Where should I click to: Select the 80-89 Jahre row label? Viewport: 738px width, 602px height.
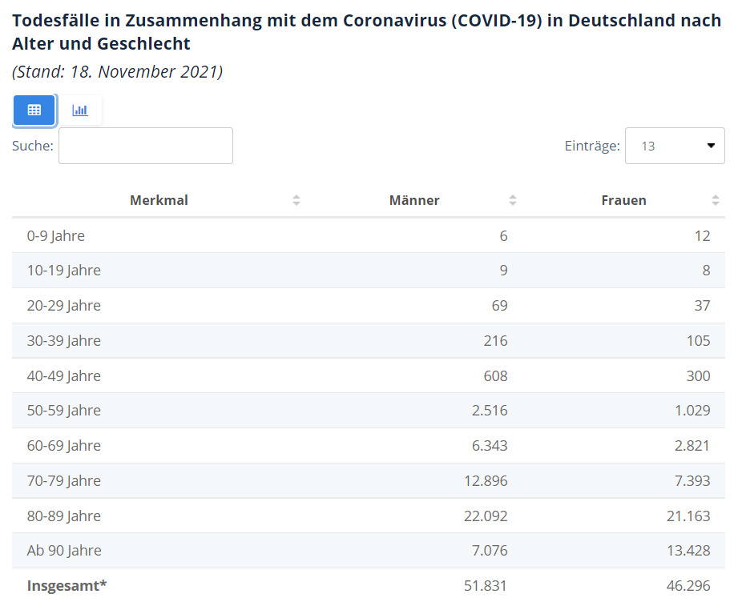64,516
